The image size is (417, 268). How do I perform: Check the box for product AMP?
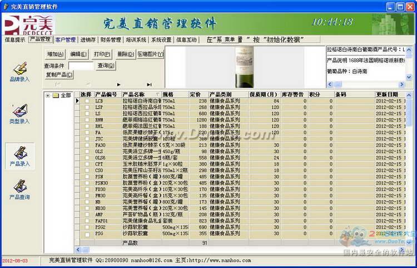pyautogui.click(x=87, y=215)
